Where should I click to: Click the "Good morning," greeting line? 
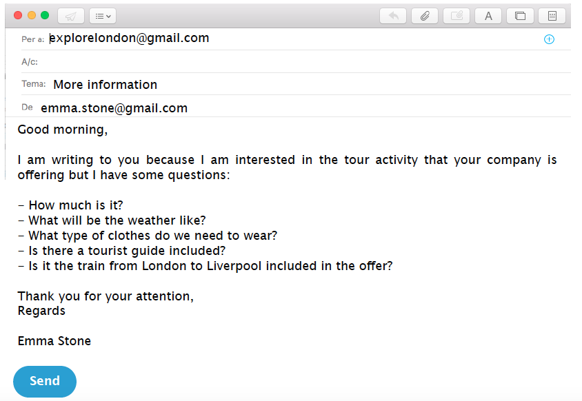[63, 130]
